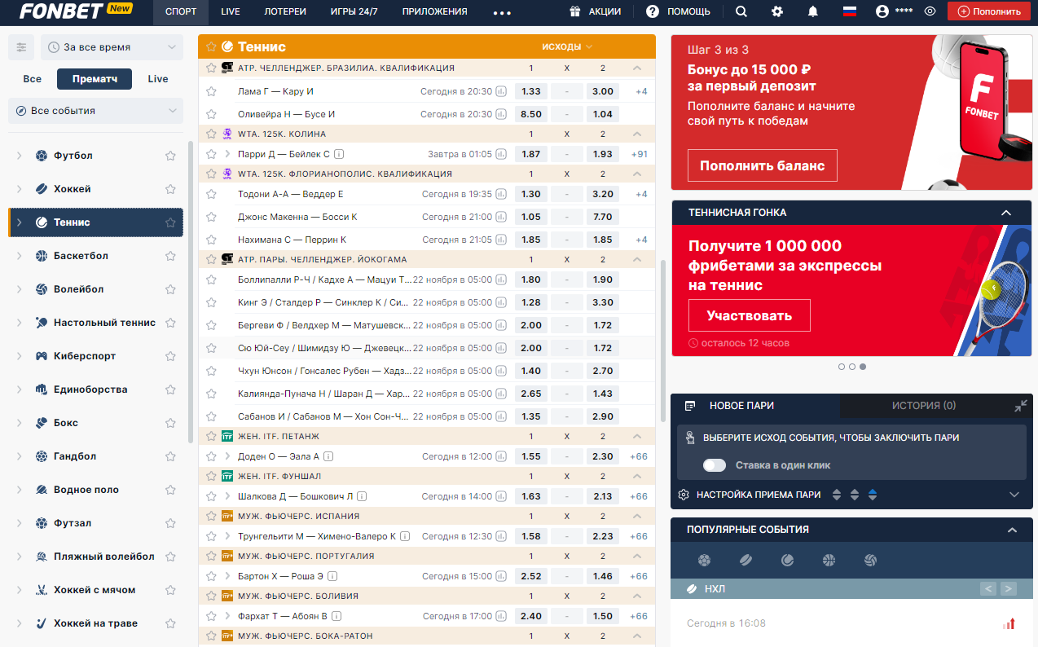
Task: Show +91 more markets for Парри Д
Action: [x=639, y=154]
